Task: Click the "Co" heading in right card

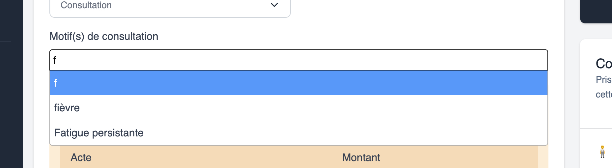Action: (603, 64)
